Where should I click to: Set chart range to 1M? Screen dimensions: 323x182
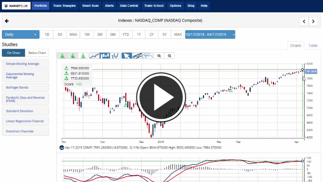pos(87,34)
